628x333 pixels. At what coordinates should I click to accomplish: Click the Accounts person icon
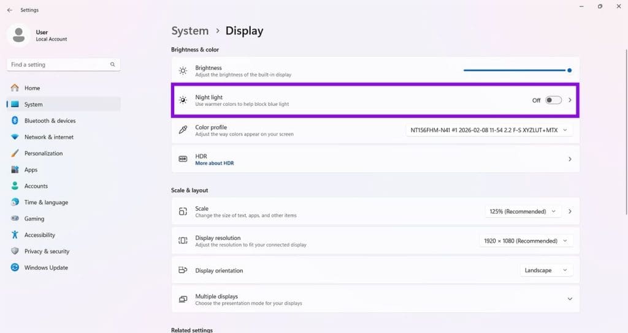pos(15,185)
